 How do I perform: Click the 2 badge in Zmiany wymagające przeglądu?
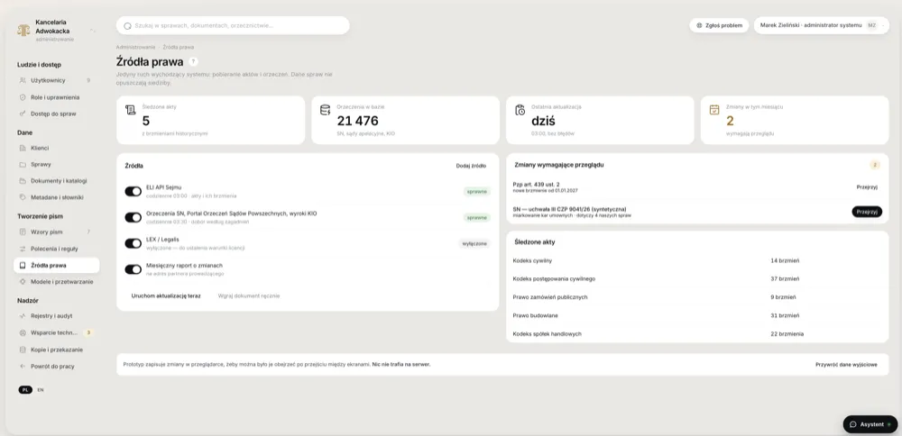[x=875, y=165]
